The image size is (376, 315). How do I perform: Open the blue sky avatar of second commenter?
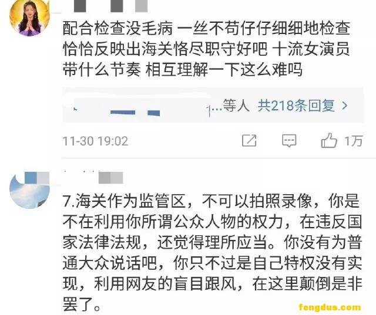pos(29,190)
